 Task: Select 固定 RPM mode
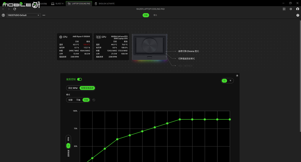pyautogui.click(x=73, y=88)
